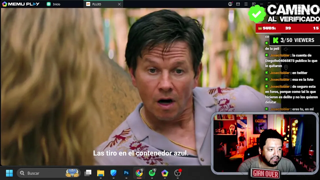Screen dimensions: 320x180
Task: Open the blue shield security app
Action: 113,173
